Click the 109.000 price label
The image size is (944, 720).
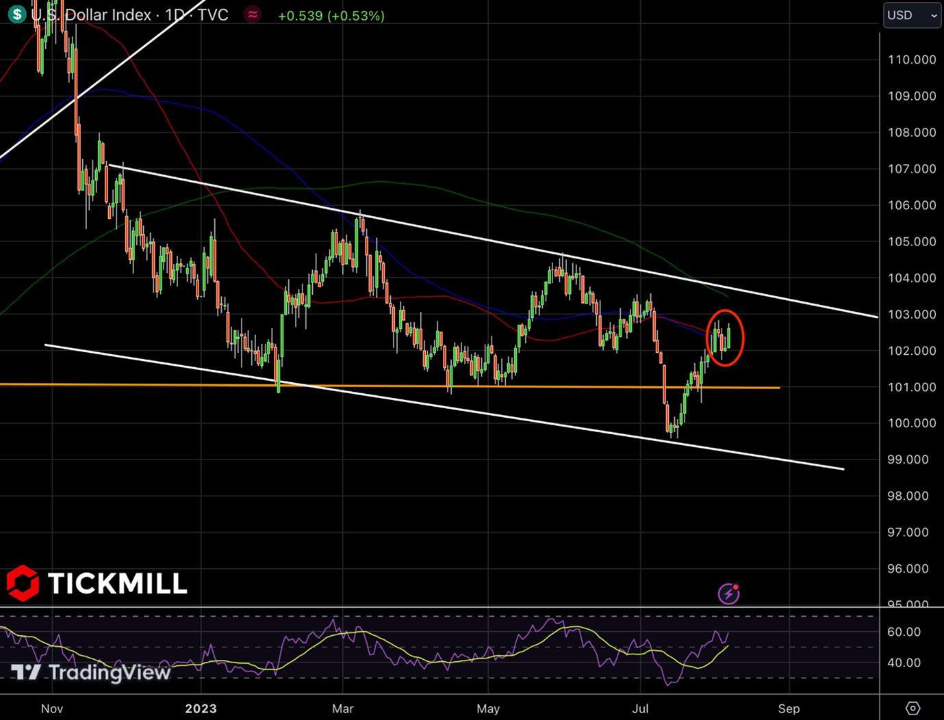click(x=912, y=96)
